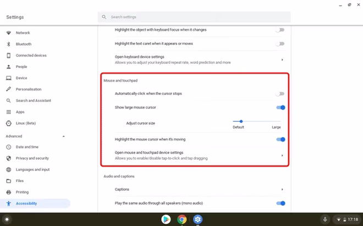The image size is (363, 226).
Task: Select Bluetooth in the settings sidebar
Action: (24, 44)
